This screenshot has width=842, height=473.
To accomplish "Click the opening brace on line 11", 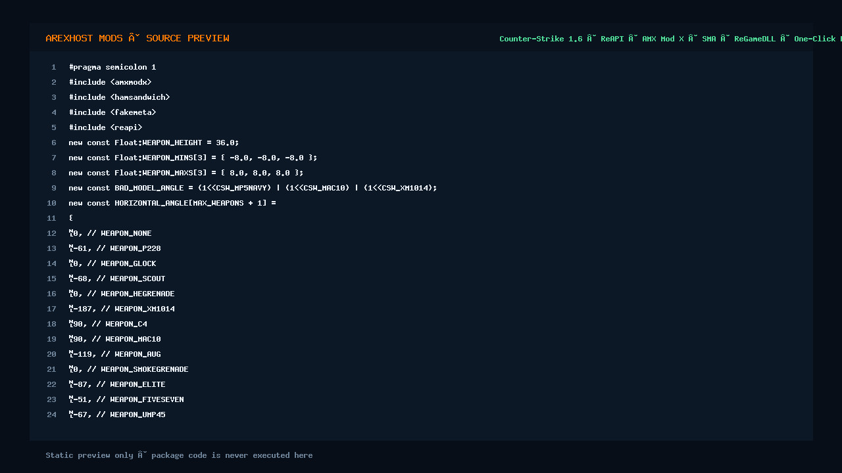I will (71, 218).
